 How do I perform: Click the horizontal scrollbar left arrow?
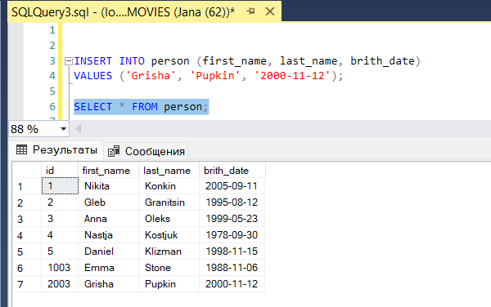coord(78,129)
